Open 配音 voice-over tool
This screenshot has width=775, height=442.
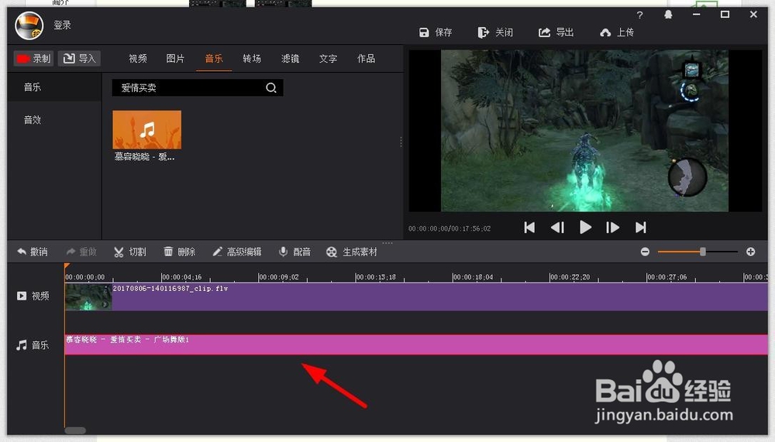tap(294, 252)
